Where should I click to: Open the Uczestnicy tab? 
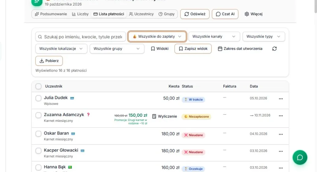[x=141, y=14]
